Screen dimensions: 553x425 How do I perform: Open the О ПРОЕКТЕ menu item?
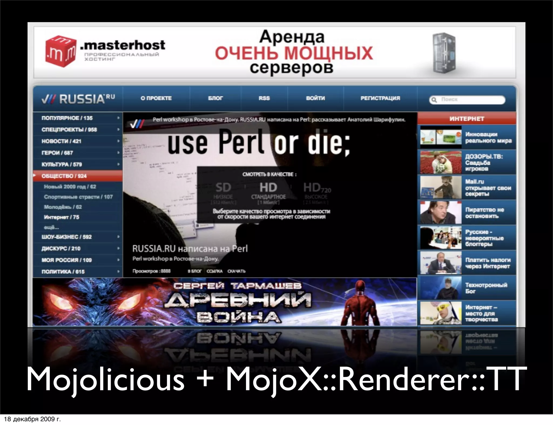click(156, 98)
